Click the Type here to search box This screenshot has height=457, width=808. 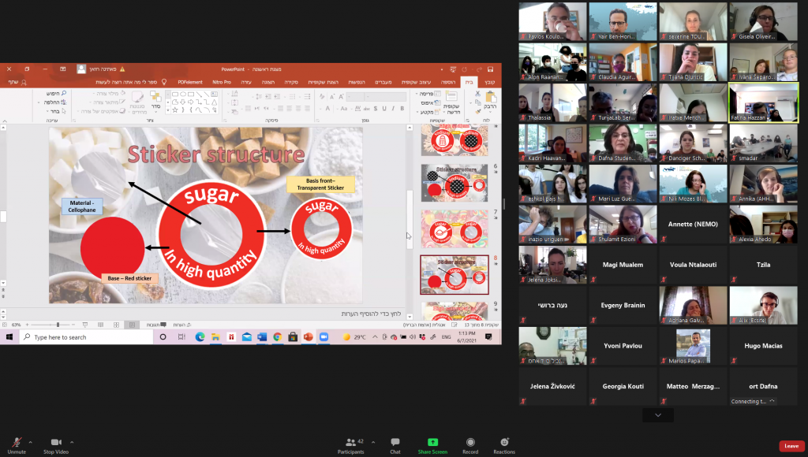(x=87, y=337)
